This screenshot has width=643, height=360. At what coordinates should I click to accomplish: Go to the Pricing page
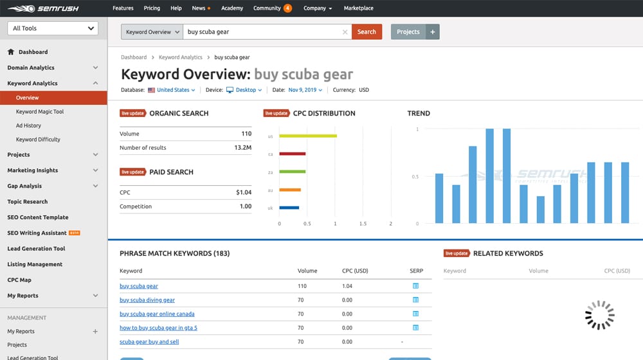point(152,8)
